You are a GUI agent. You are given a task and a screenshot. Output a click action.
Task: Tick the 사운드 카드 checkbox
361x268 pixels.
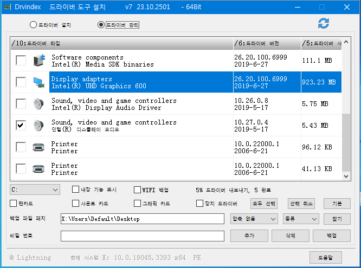75,204
